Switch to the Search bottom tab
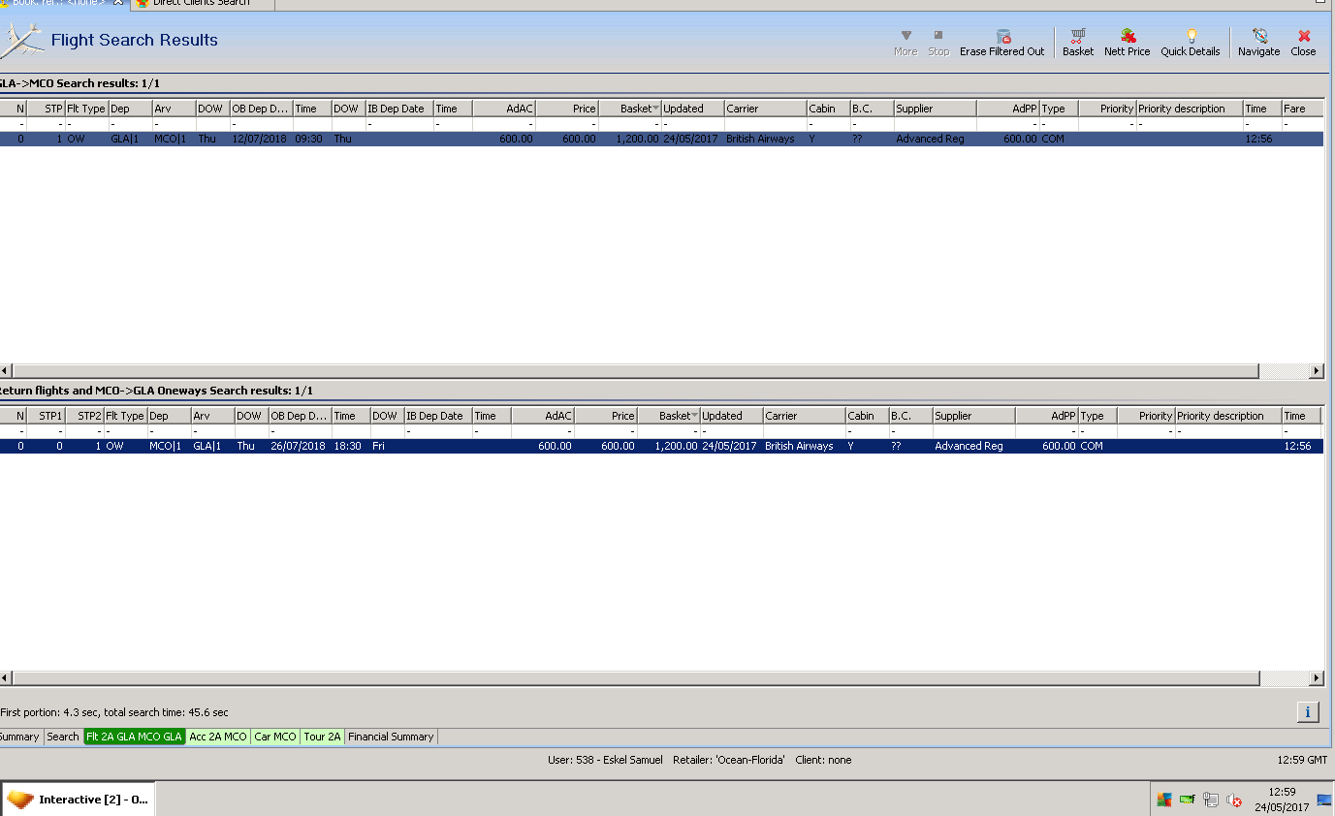1335x816 pixels. tap(63, 737)
